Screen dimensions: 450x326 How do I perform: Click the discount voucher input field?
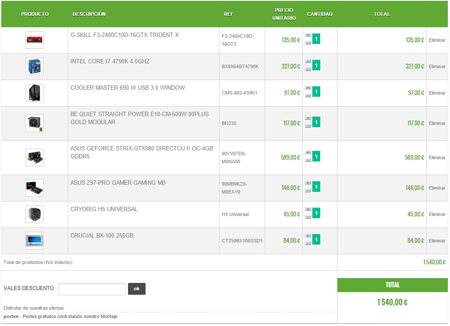92,289
